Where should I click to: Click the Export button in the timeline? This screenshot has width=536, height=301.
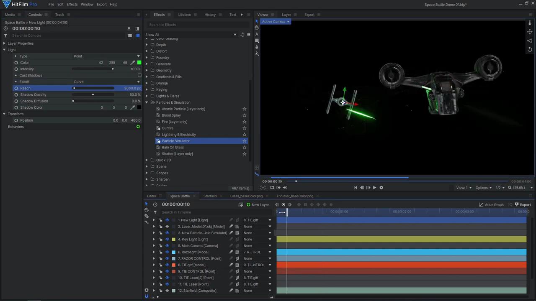pyautogui.click(x=523, y=205)
